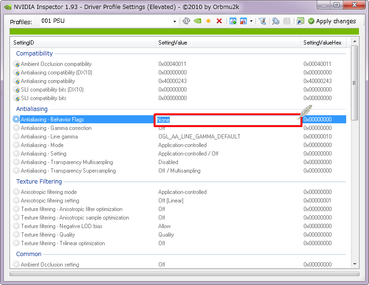Click the Compatibility group header

point(34,54)
